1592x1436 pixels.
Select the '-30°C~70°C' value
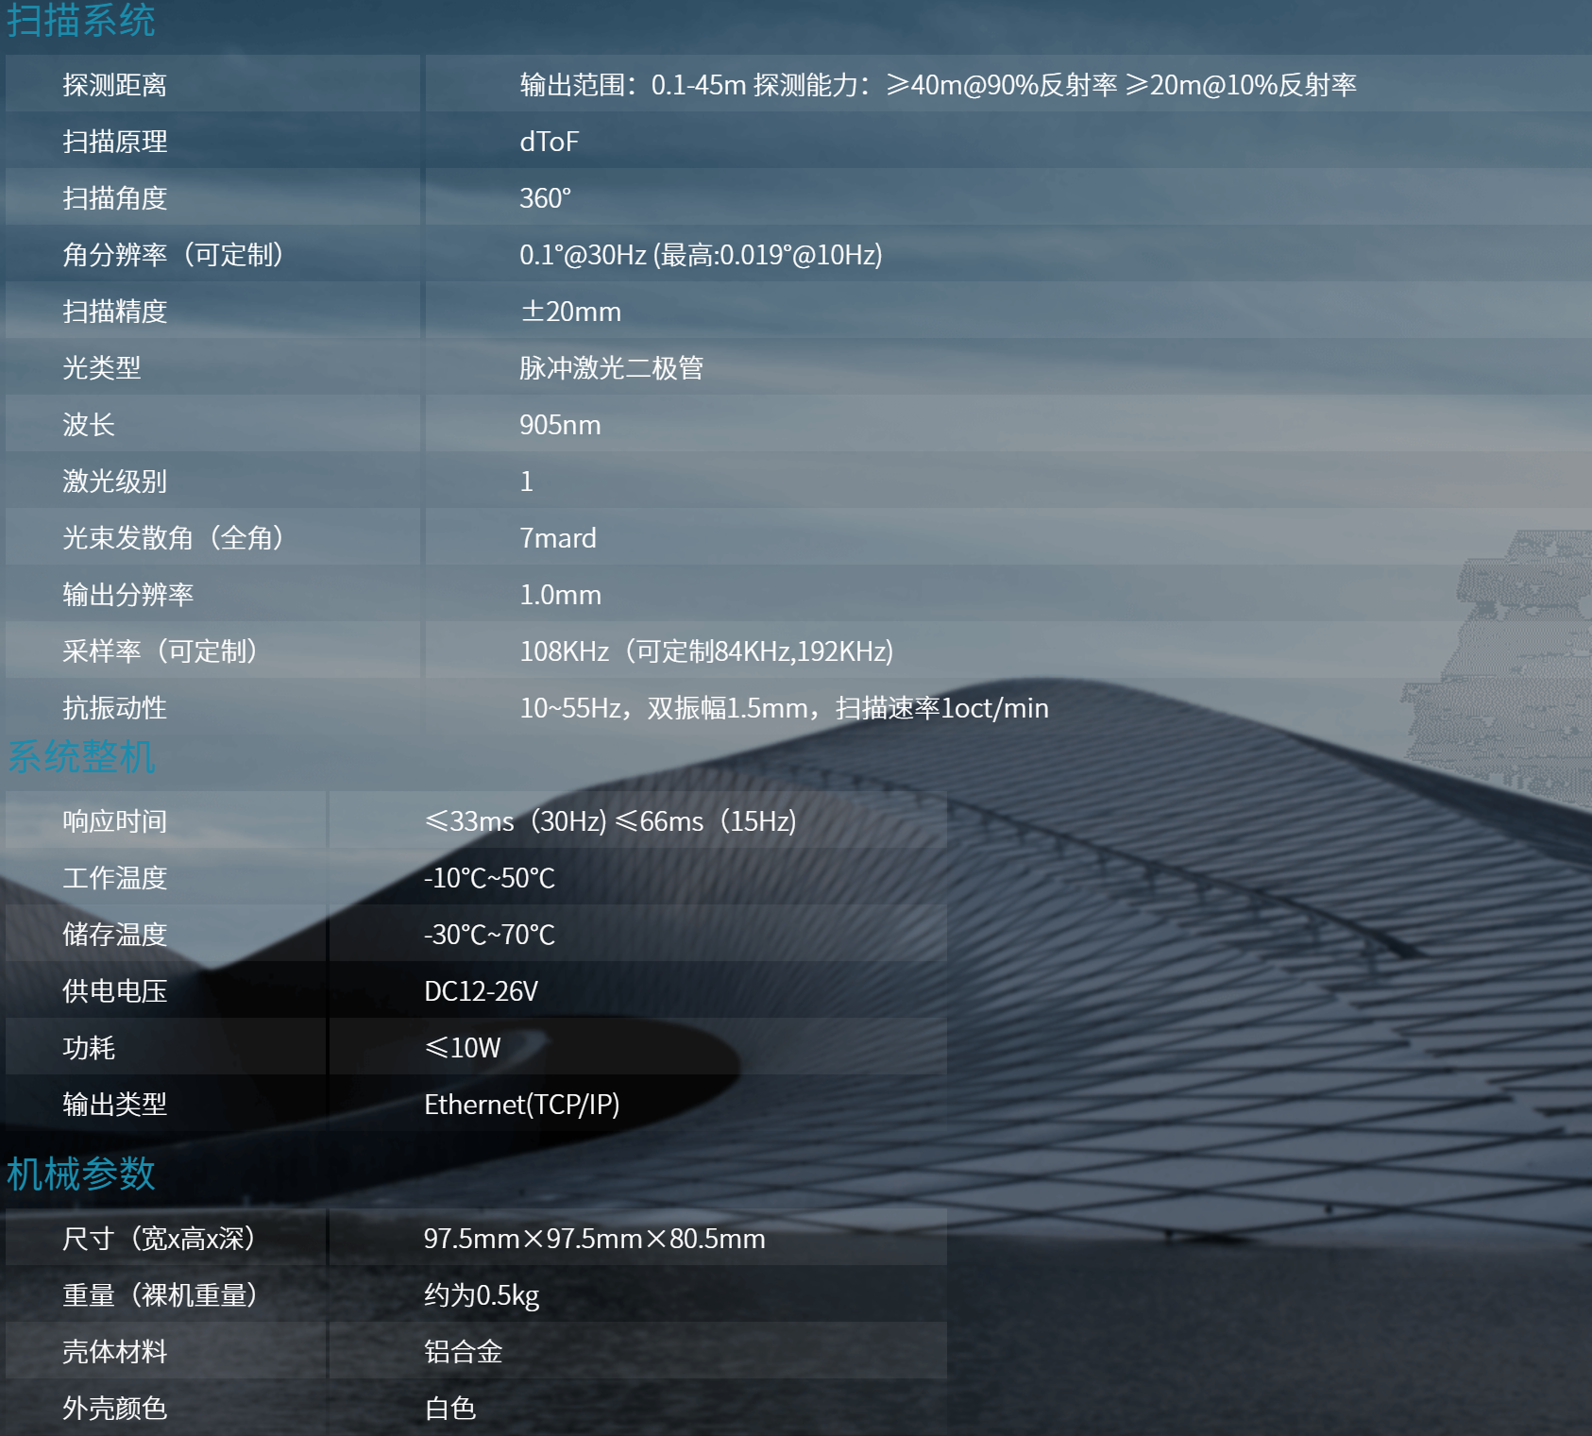489,935
